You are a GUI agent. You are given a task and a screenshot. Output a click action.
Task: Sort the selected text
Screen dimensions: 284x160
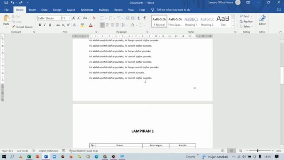pos(139,18)
